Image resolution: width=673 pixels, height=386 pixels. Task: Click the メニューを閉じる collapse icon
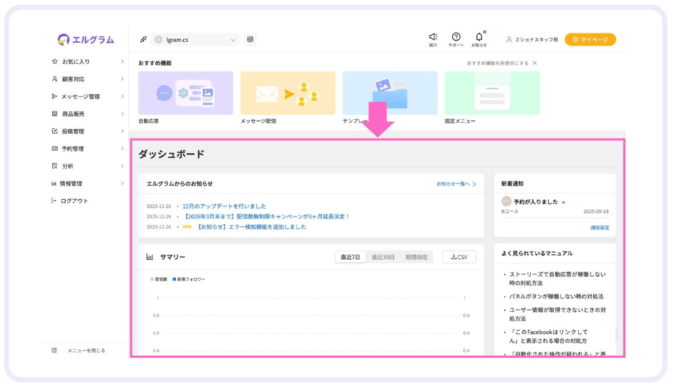click(x=54, y=350)
